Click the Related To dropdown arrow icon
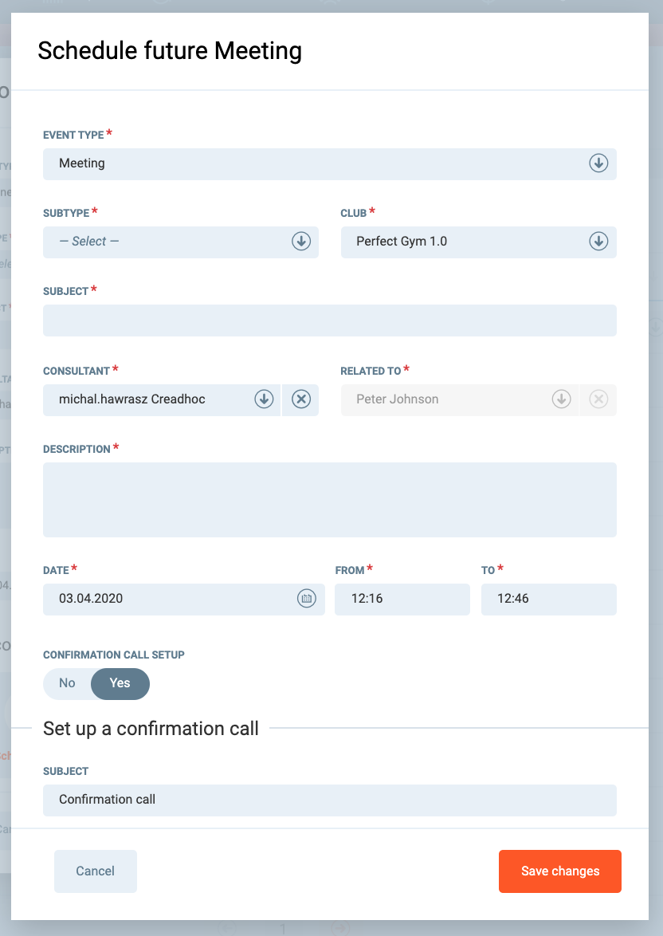This screenshot has width=663, height=936. point(562,399)
